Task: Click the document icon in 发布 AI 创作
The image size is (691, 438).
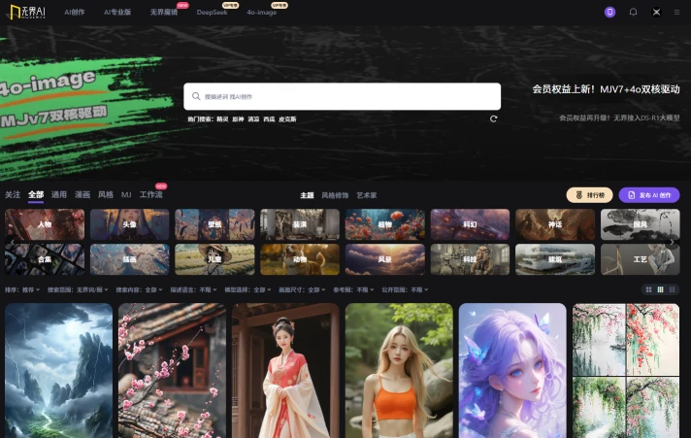Action: coord(632,195)
